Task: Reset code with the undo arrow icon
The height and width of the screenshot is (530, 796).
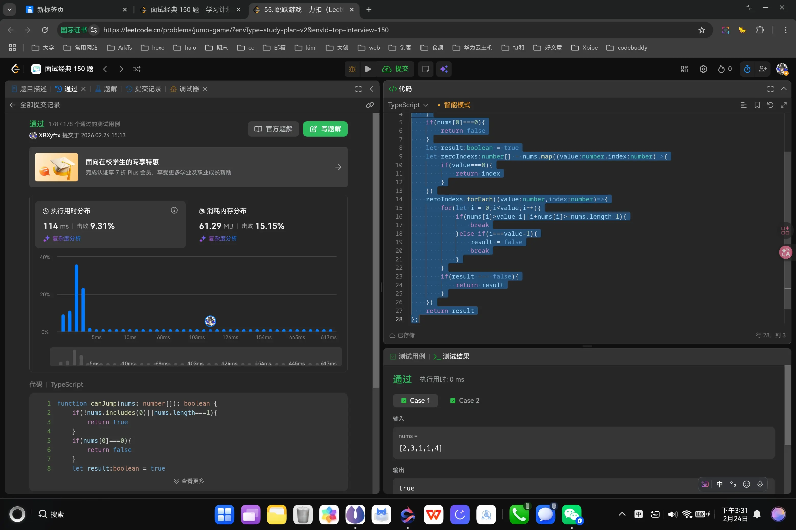Action: [x=770, y=105]
